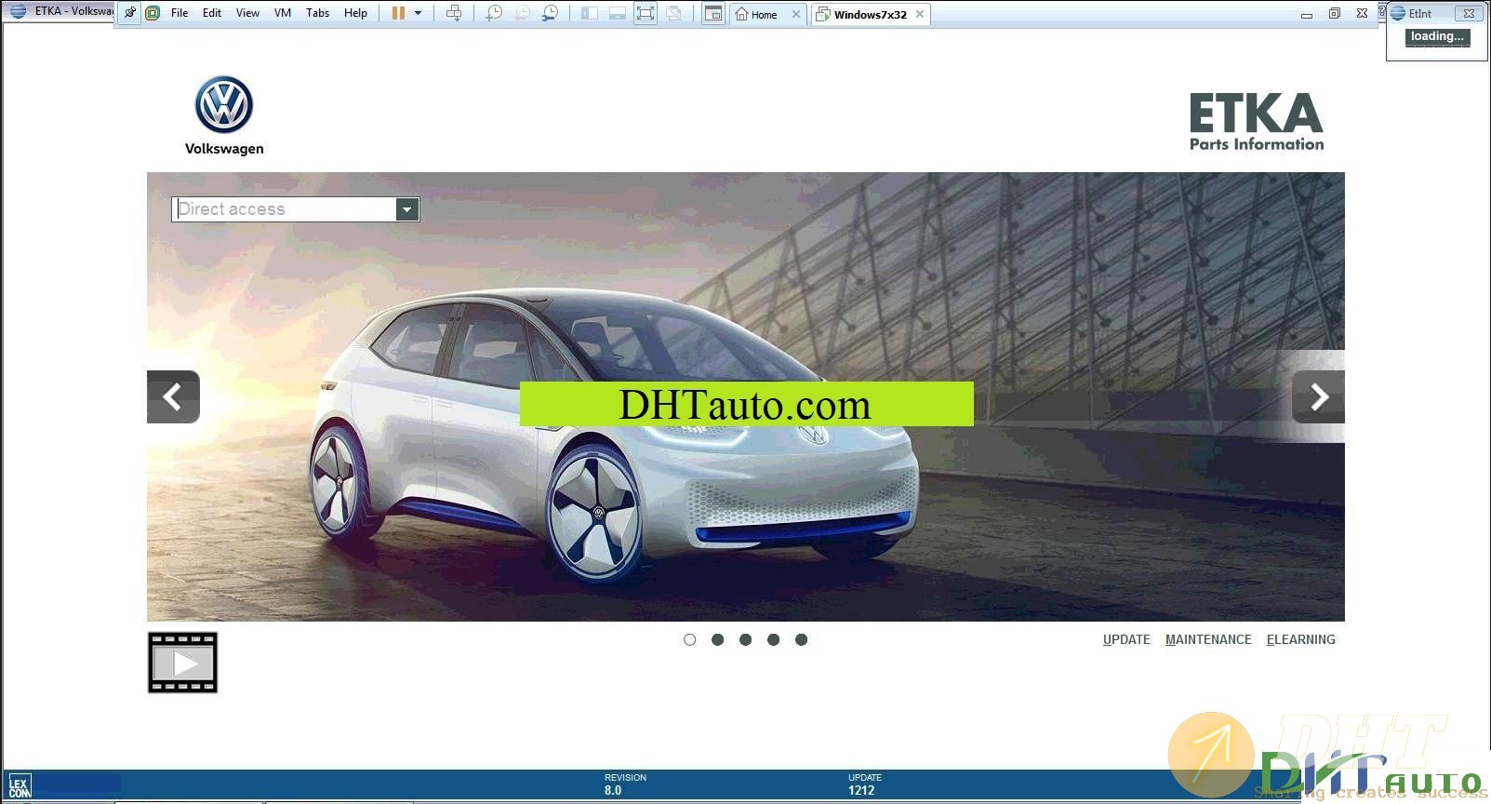
Task: Click the ETKA window title globe icon
Action: point(17,11)
